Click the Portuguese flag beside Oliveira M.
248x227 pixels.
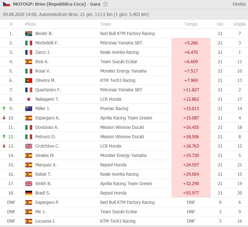29,81
